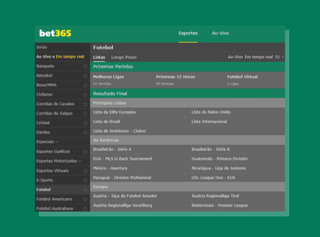Star the Corridas de Cavalos entry
The width and height of the screenshot is (320, 237).
pyautogui.click(x=85, y=104)
